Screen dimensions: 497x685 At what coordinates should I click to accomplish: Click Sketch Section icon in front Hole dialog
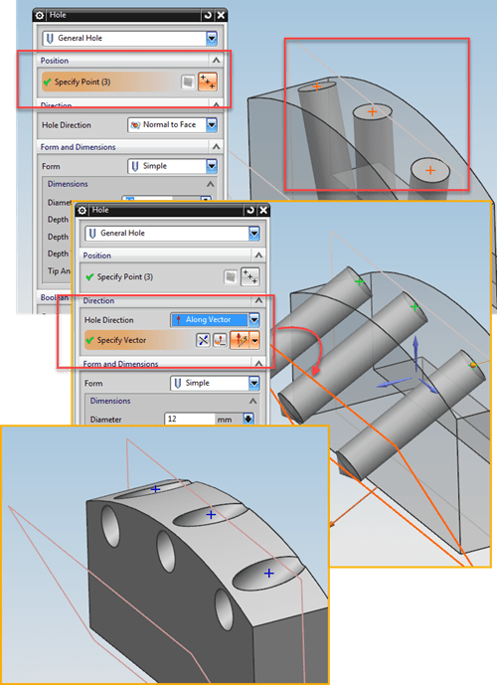click(x=231, y=277)
